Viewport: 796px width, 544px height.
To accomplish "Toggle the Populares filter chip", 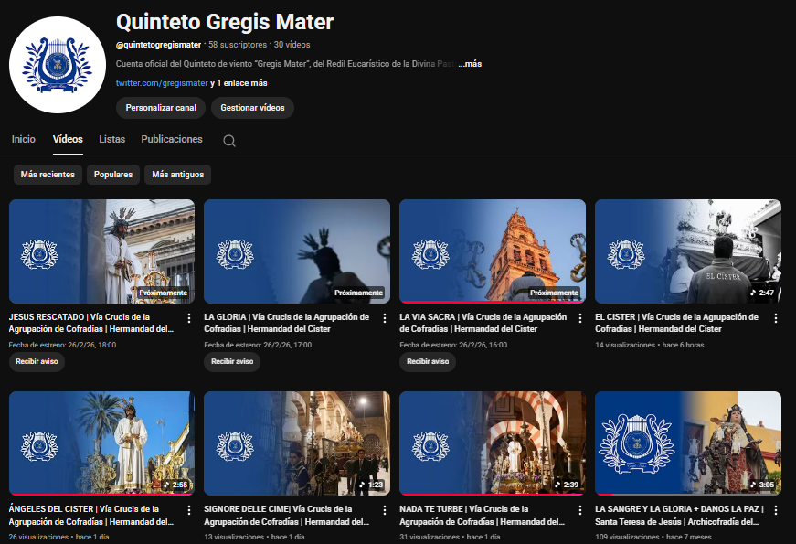I will point(112,175).
